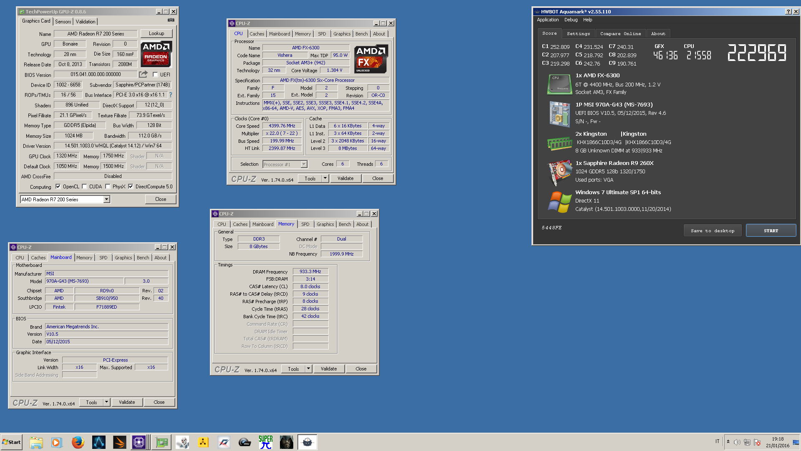Toggle the OpenCL checkbox
This screenshot has width=801, height=451.
[x=58, y=187]
